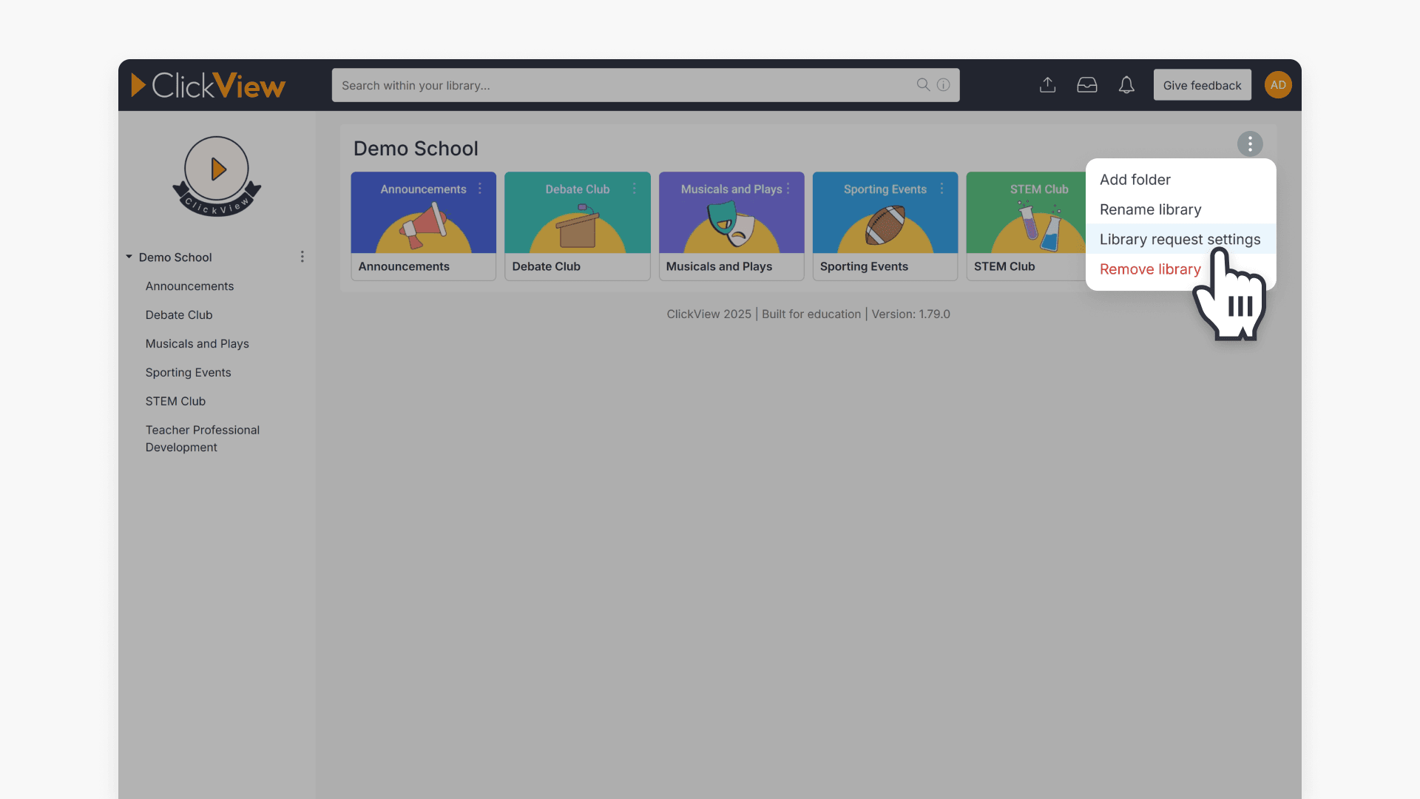
Task: Click the ClickView logo
Action: pyautogui.click(x=209, y=85)
